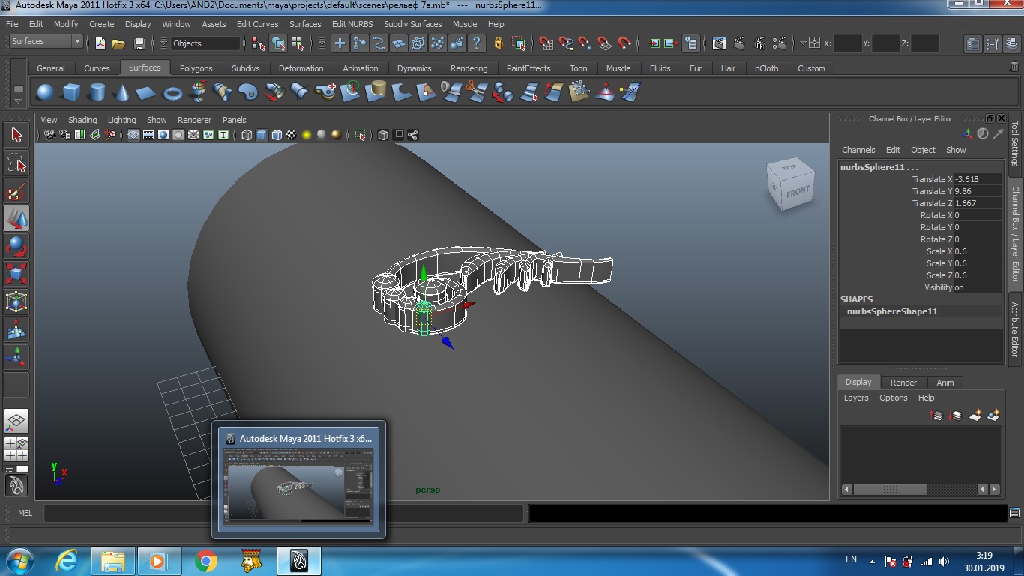Screen dimensions: 1024x576
Task: Create a new scene file
Action: [100, 43]
